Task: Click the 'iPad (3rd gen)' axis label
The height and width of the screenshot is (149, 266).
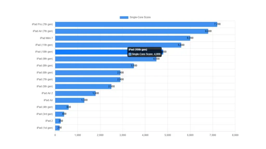Action: click(x=45, y=114)
